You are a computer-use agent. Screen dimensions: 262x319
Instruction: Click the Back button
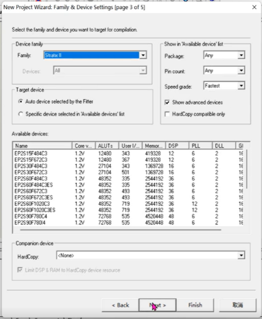120,305
